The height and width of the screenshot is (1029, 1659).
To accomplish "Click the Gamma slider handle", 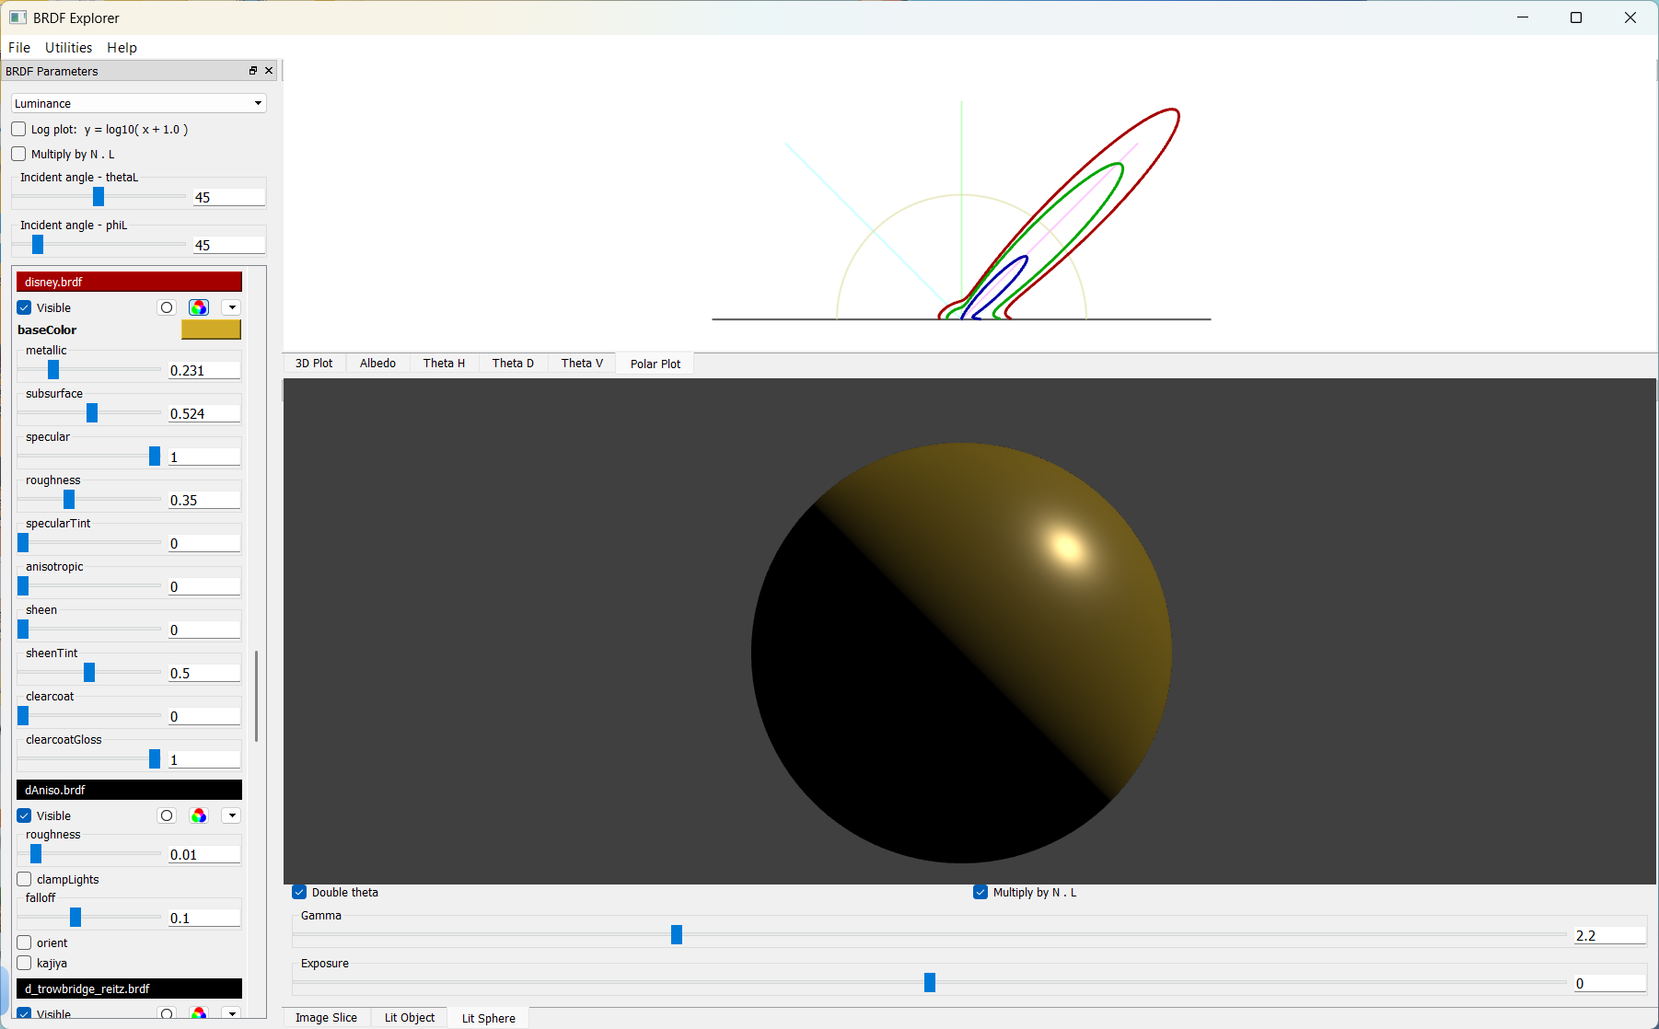I will pyautogui.click(x=677, y=935).
